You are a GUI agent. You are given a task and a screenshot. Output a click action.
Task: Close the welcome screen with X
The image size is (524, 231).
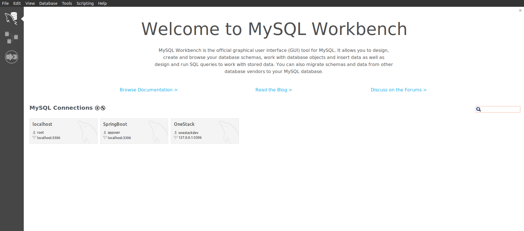520,10
